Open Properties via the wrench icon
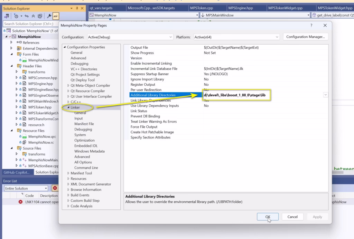Viewport: 354px width, 239px height. coord(49,16)
